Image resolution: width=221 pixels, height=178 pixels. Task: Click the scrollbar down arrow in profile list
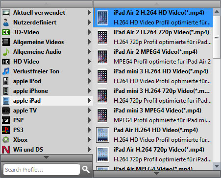point(217,166)
